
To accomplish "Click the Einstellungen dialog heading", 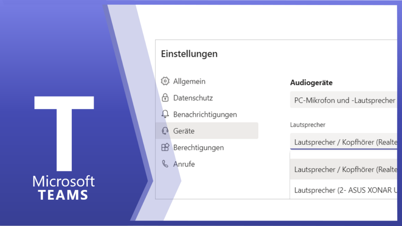I will [x=189, y=54].
